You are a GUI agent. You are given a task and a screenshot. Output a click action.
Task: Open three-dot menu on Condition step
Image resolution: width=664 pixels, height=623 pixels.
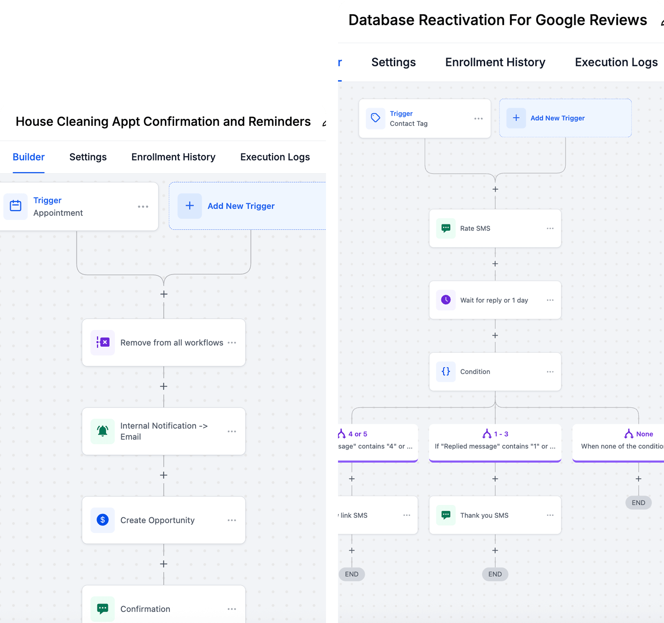[550, 372]
